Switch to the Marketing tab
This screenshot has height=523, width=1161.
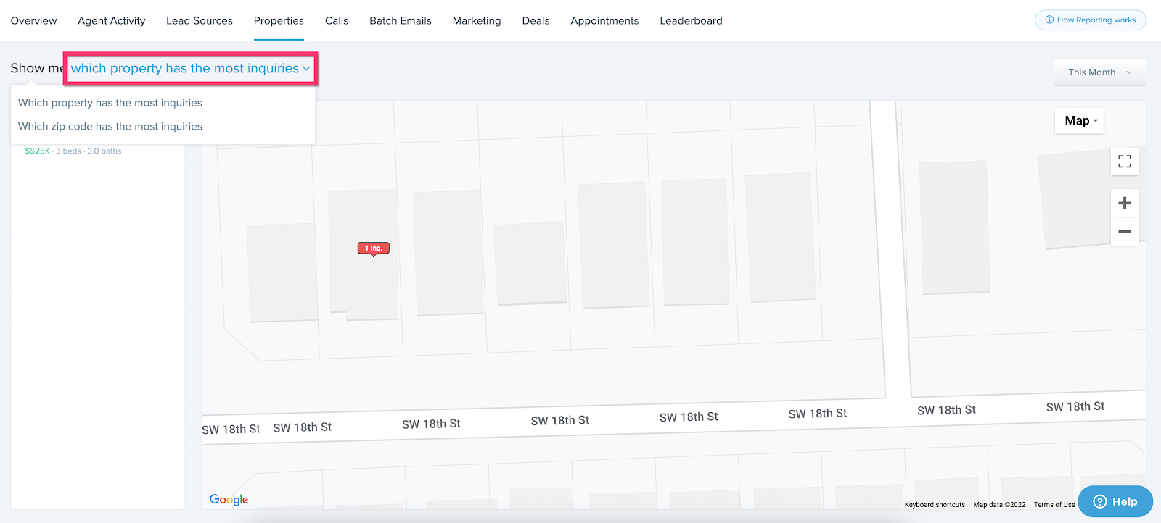point(477,21)
